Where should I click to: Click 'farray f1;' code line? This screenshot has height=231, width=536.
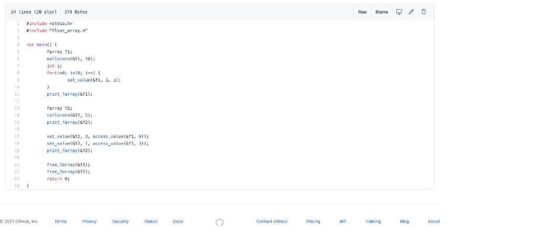60,52
